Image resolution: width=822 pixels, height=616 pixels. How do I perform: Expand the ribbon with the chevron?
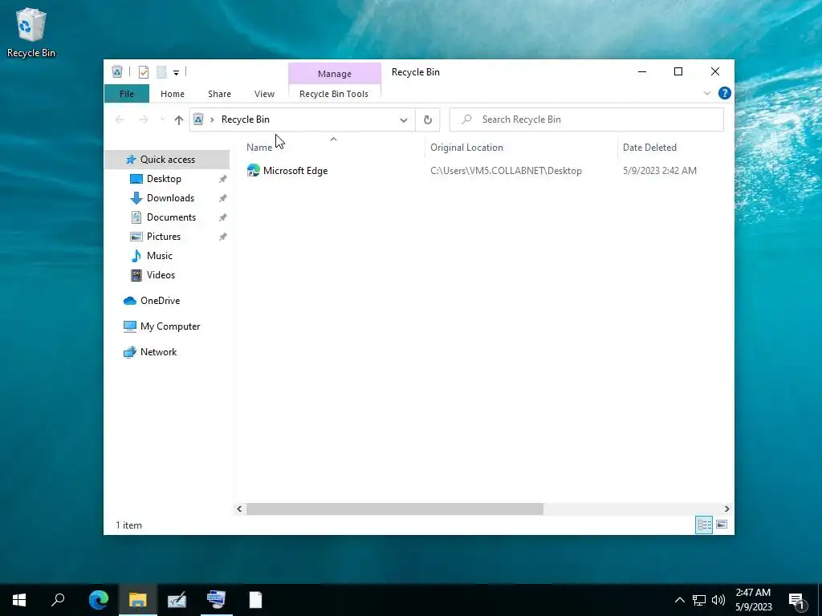pyautogui.click(x=706, y=93)
